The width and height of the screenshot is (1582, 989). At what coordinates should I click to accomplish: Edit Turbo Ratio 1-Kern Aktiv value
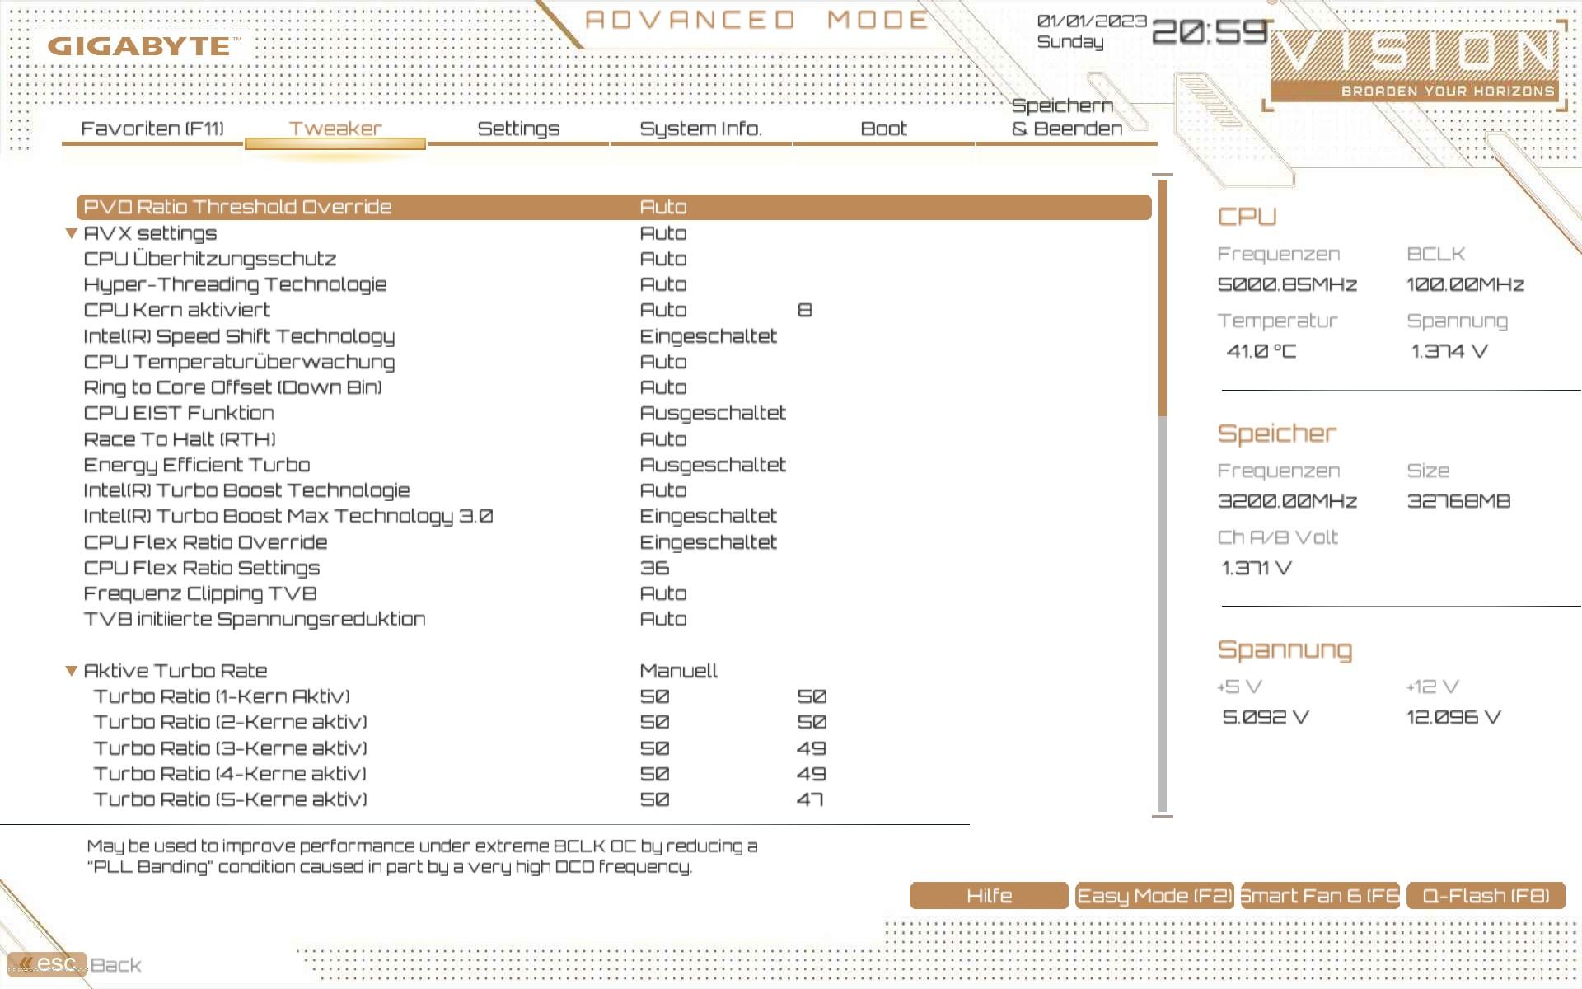pyautogui.click(x=655, y=696)
